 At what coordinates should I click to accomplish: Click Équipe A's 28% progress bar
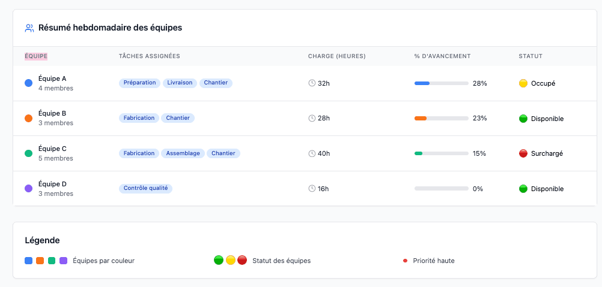441,83
